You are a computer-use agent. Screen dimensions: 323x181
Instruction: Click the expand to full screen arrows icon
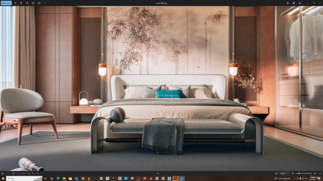pyautogui.click(x=320, y=173)
